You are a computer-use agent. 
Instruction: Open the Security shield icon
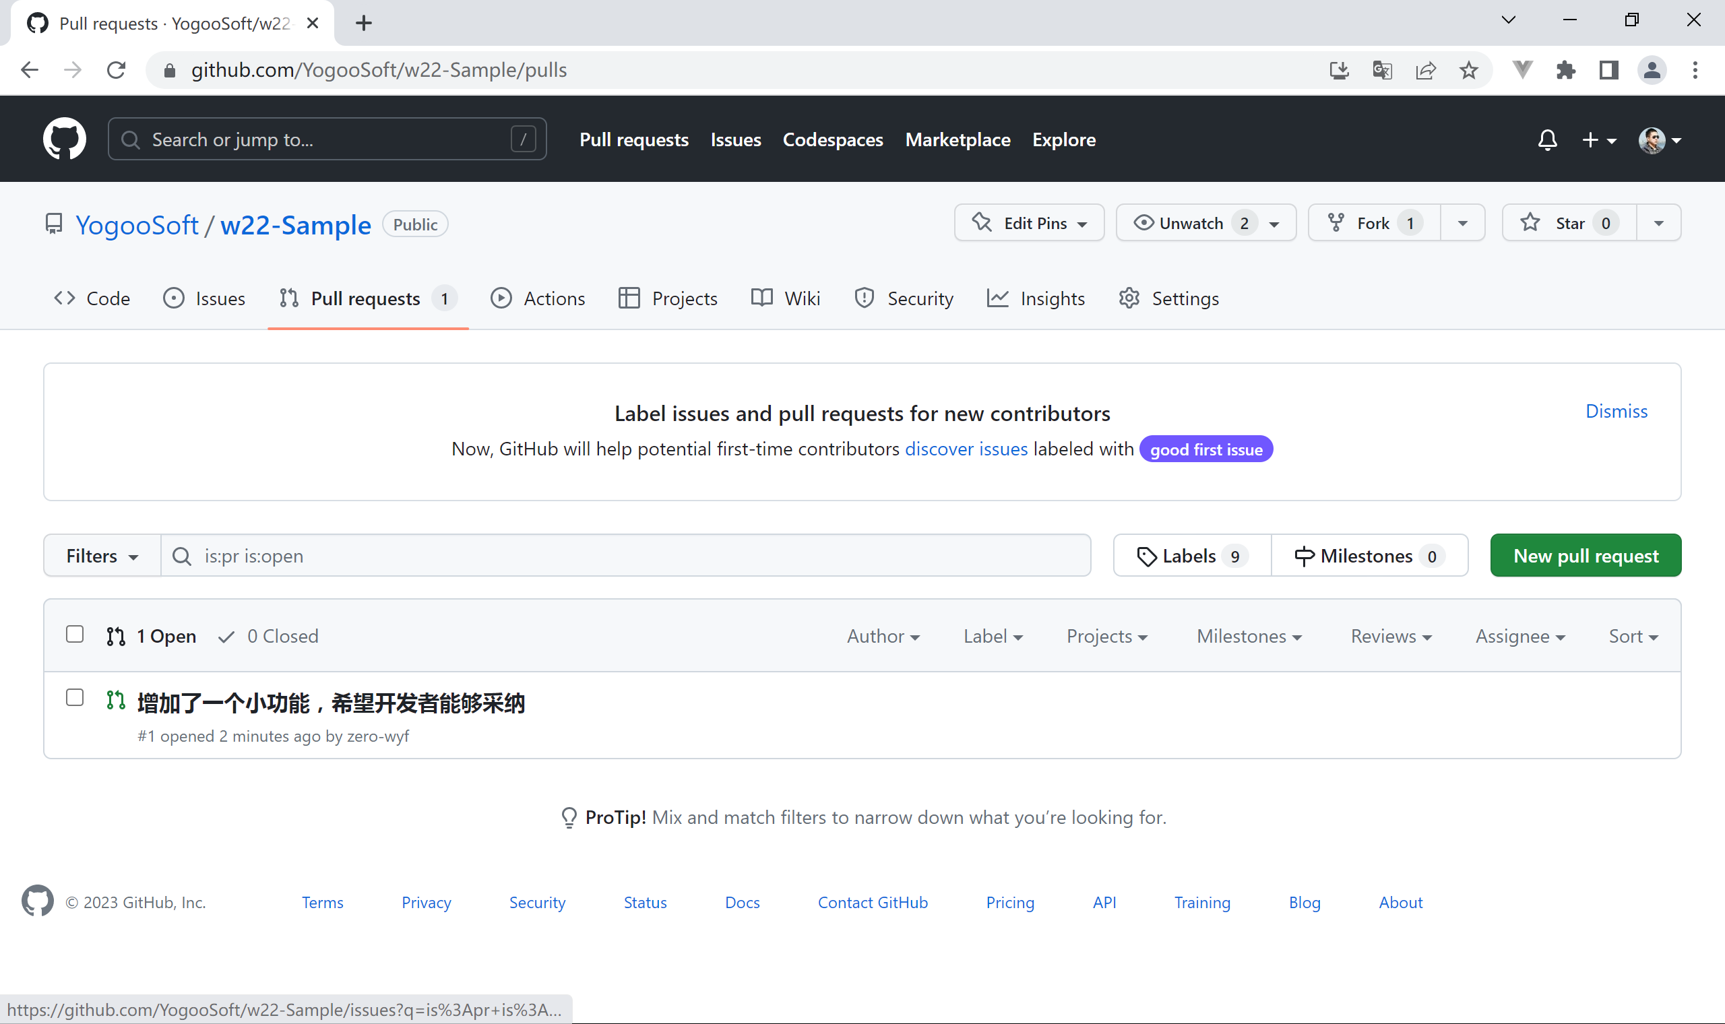(x=865, y=298)
